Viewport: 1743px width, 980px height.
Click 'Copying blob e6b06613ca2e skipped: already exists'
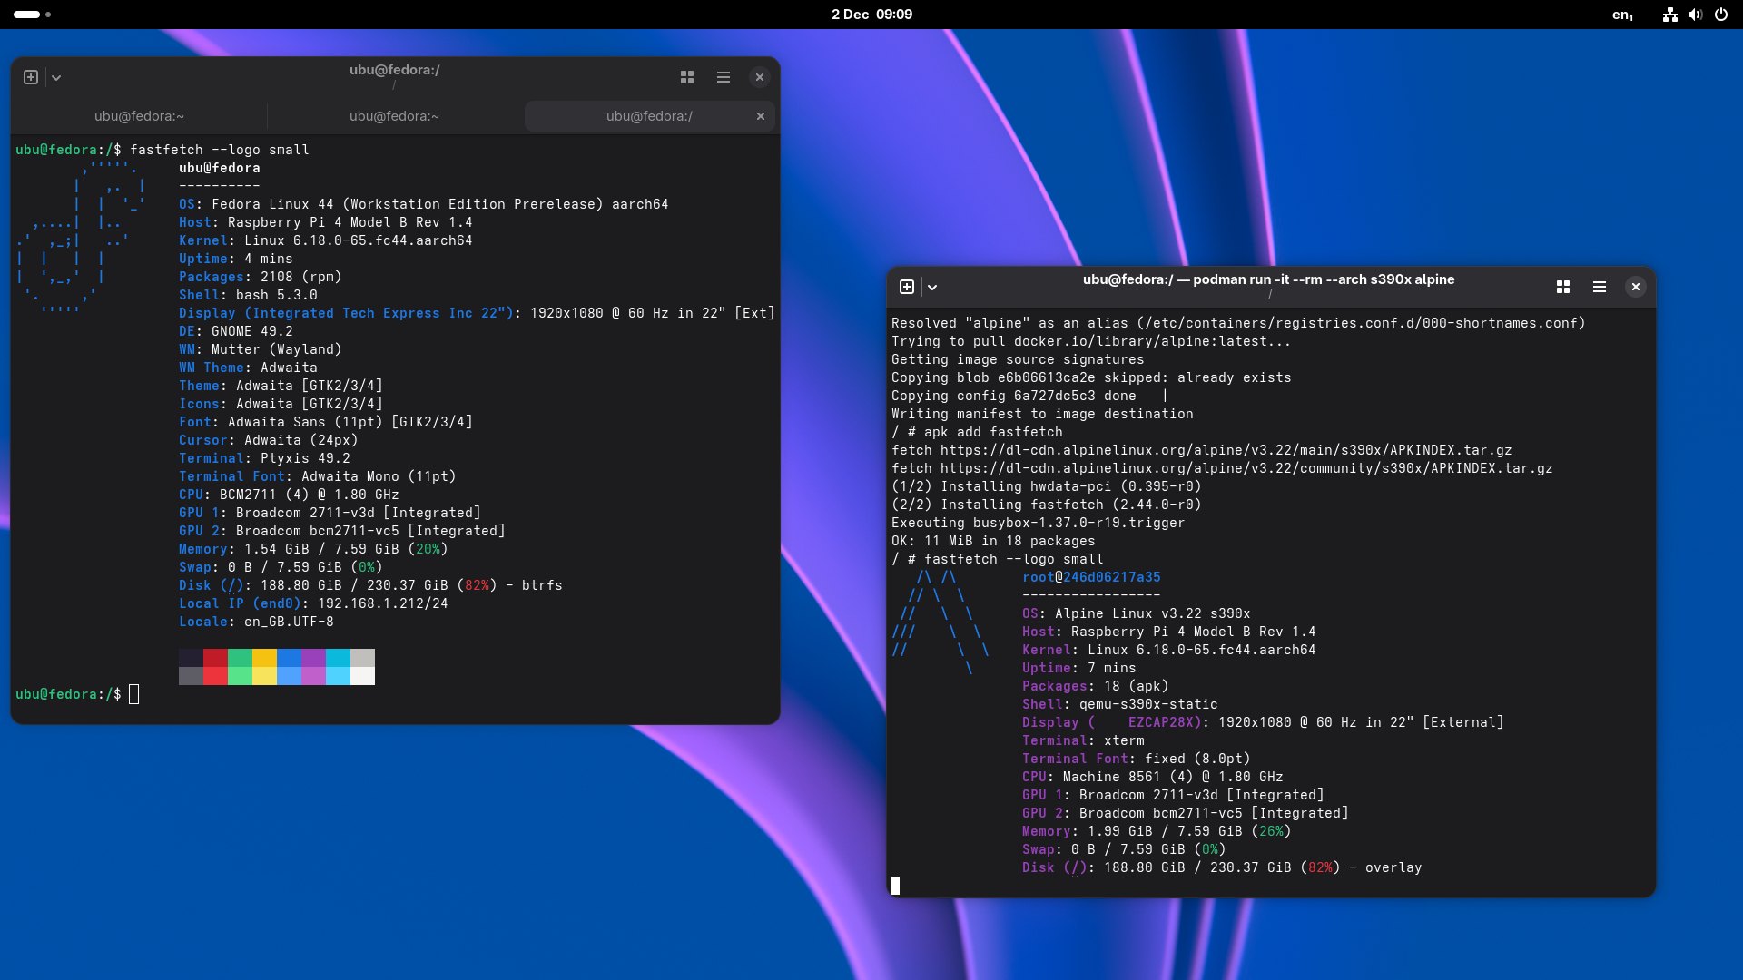1091,377
